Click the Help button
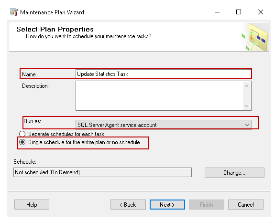Image resolution: width=275 pixels, height=221 pixels. (x=32, y=205)
